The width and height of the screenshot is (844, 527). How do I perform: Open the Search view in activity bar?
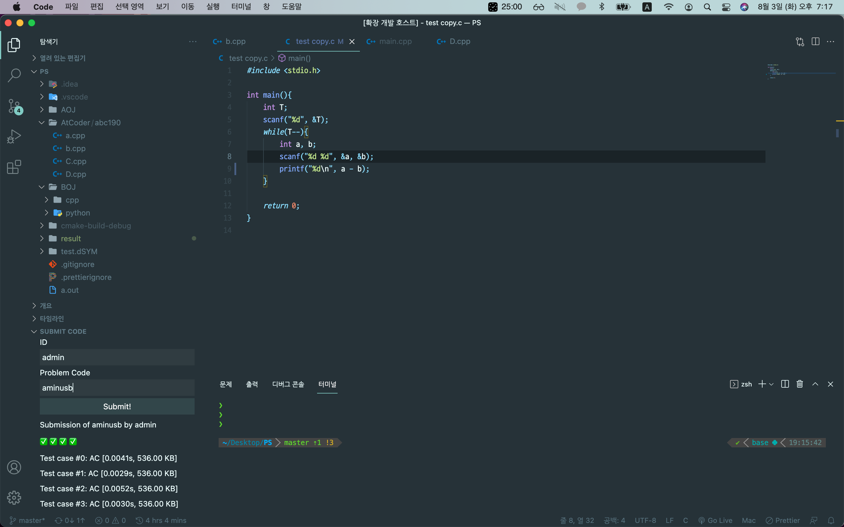14,75
